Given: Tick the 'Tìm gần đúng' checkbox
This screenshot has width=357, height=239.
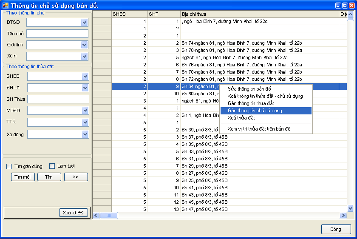Looking at the screenshot, I should point(10,166).
